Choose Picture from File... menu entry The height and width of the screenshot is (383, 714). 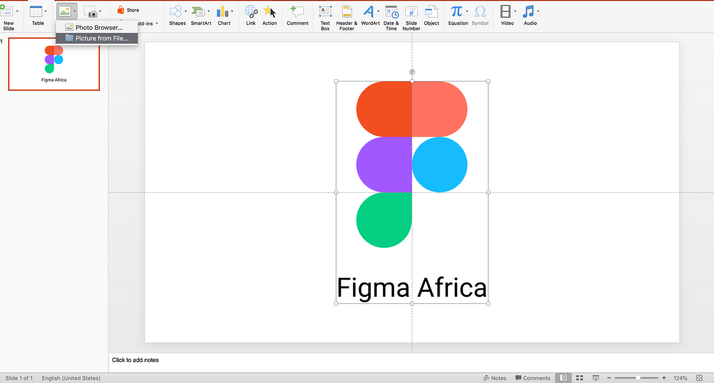[x=97, y=38]
